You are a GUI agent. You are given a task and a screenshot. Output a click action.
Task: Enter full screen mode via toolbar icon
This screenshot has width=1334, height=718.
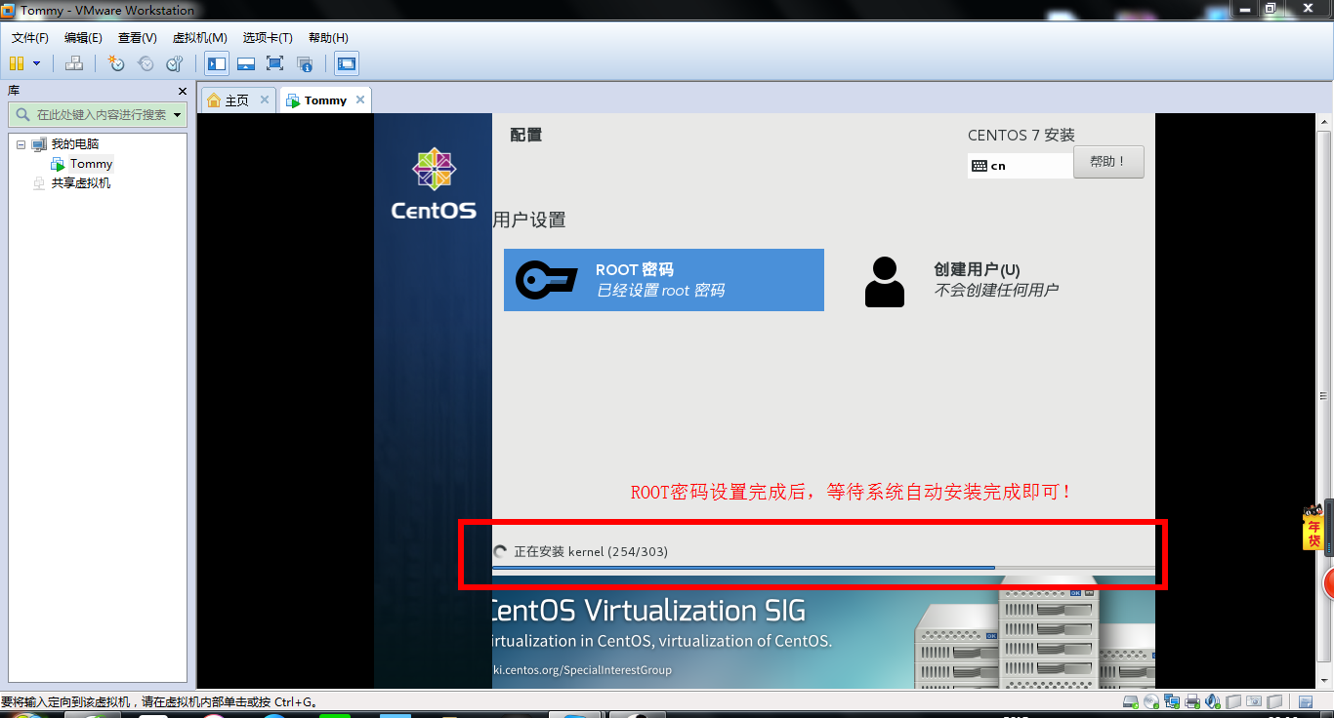click(x=275, y=63)
